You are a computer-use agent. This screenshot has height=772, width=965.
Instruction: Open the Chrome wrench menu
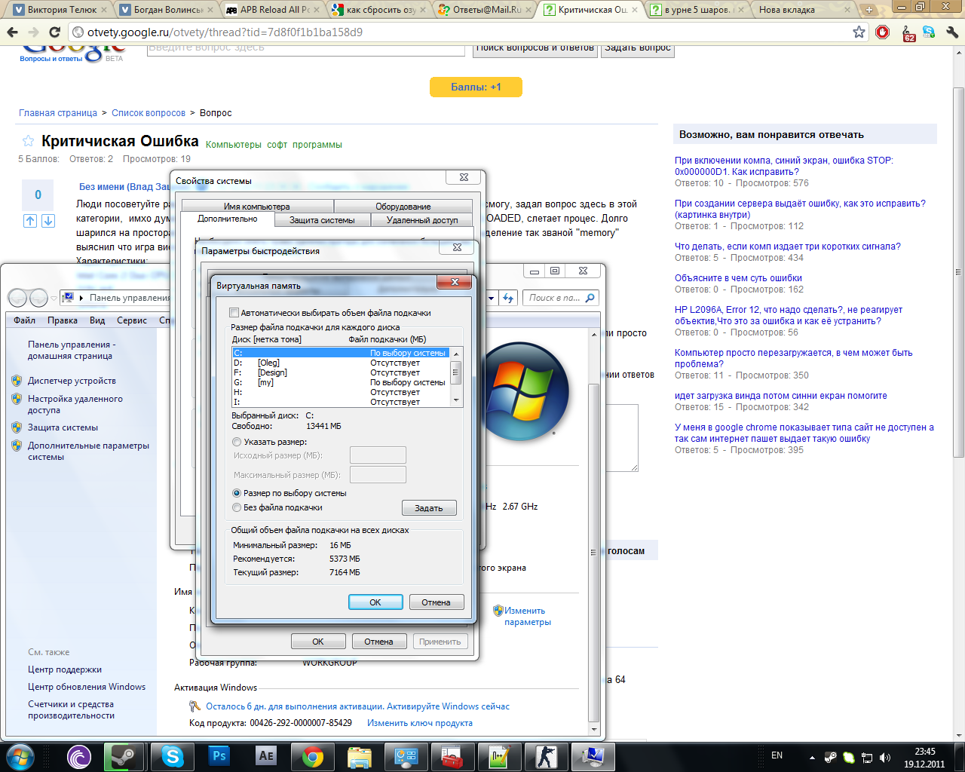click(x=951, y=32)
